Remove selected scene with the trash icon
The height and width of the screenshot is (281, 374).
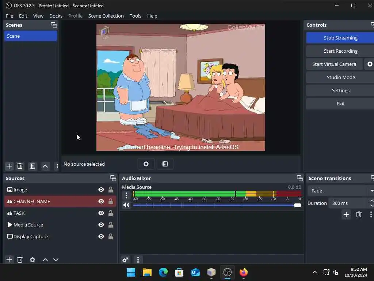tap(20, 166)
